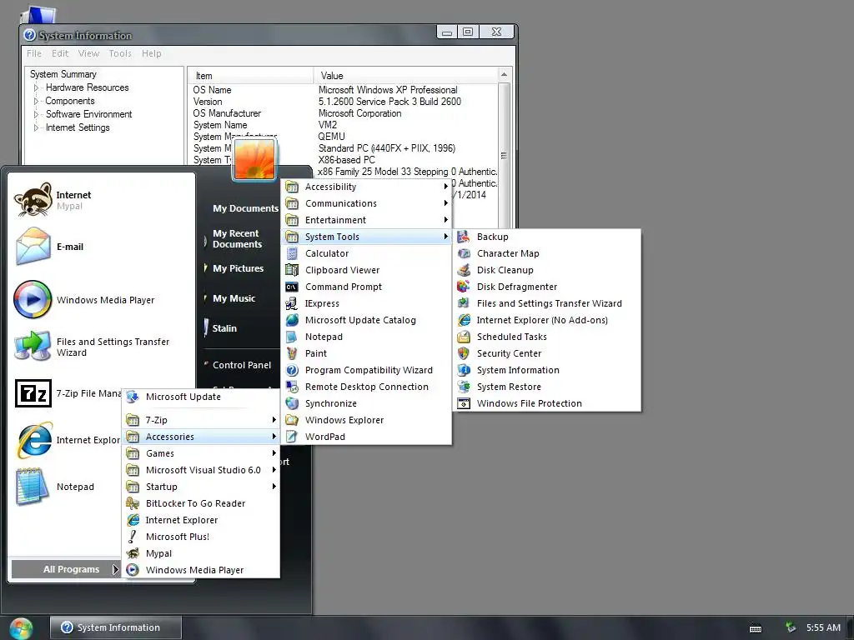
Task: Launch Clipboard Viewer
Action: click(x=367, y=270)
